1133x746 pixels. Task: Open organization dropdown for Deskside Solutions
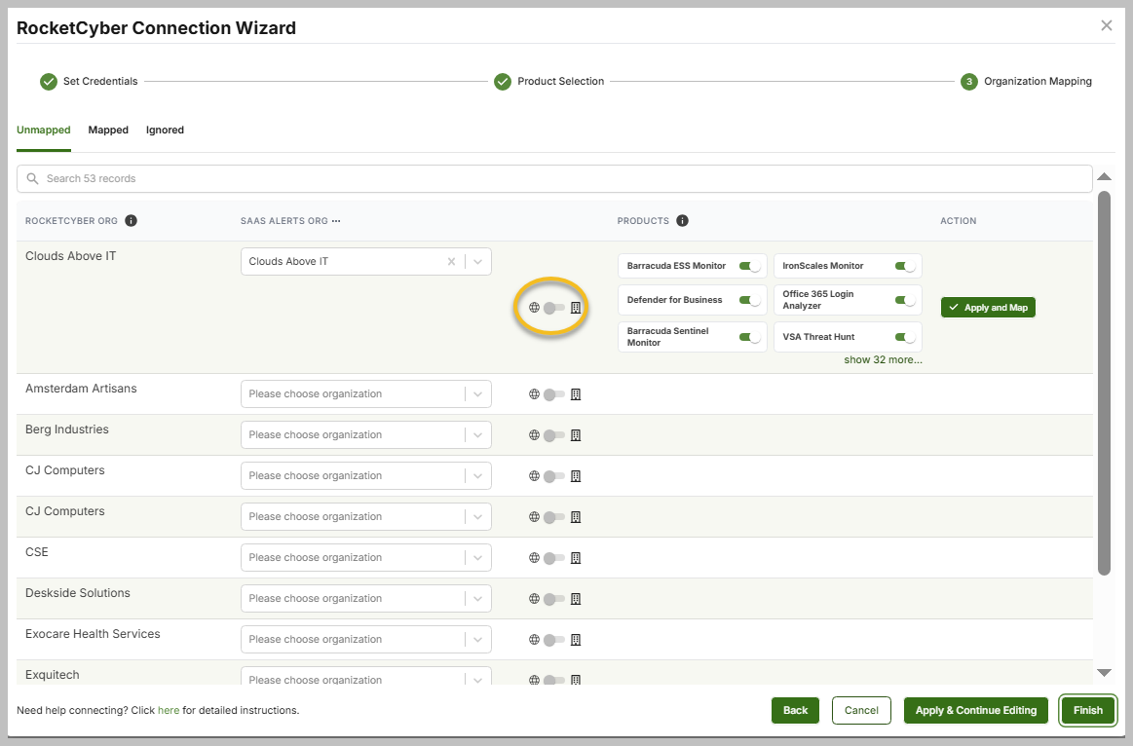point(366,599)
